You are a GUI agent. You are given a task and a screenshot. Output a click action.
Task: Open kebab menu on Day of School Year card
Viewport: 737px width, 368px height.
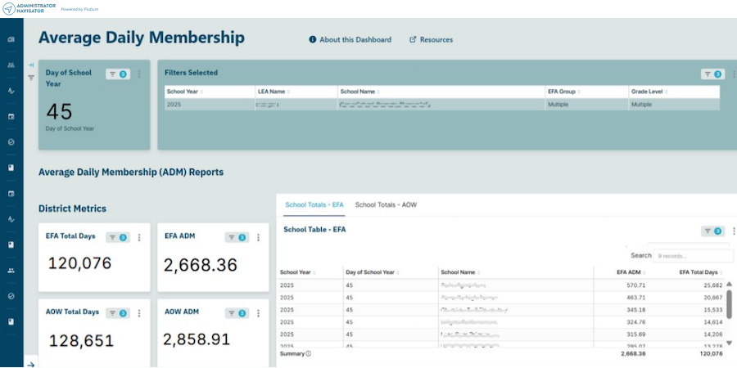139,74
